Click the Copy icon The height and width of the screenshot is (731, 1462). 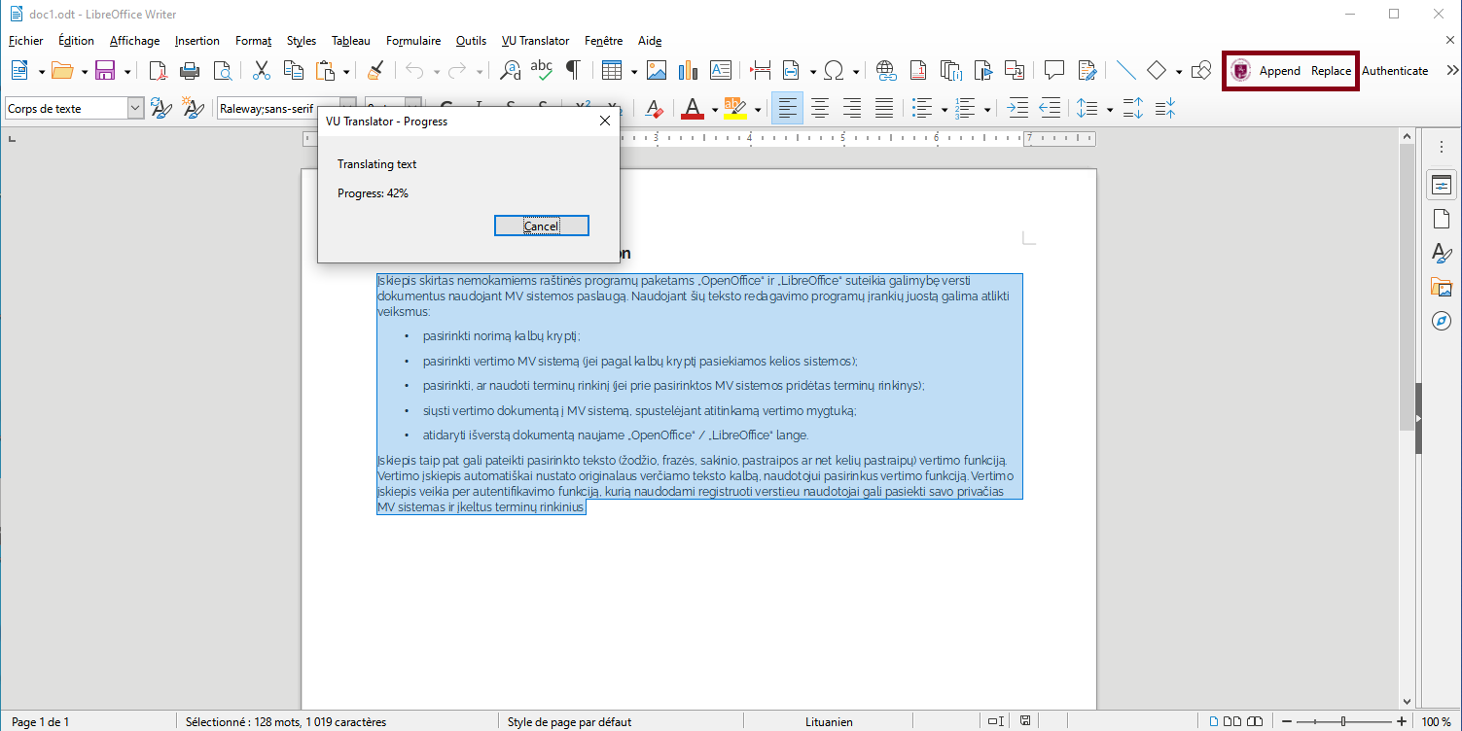pos(294,70)
